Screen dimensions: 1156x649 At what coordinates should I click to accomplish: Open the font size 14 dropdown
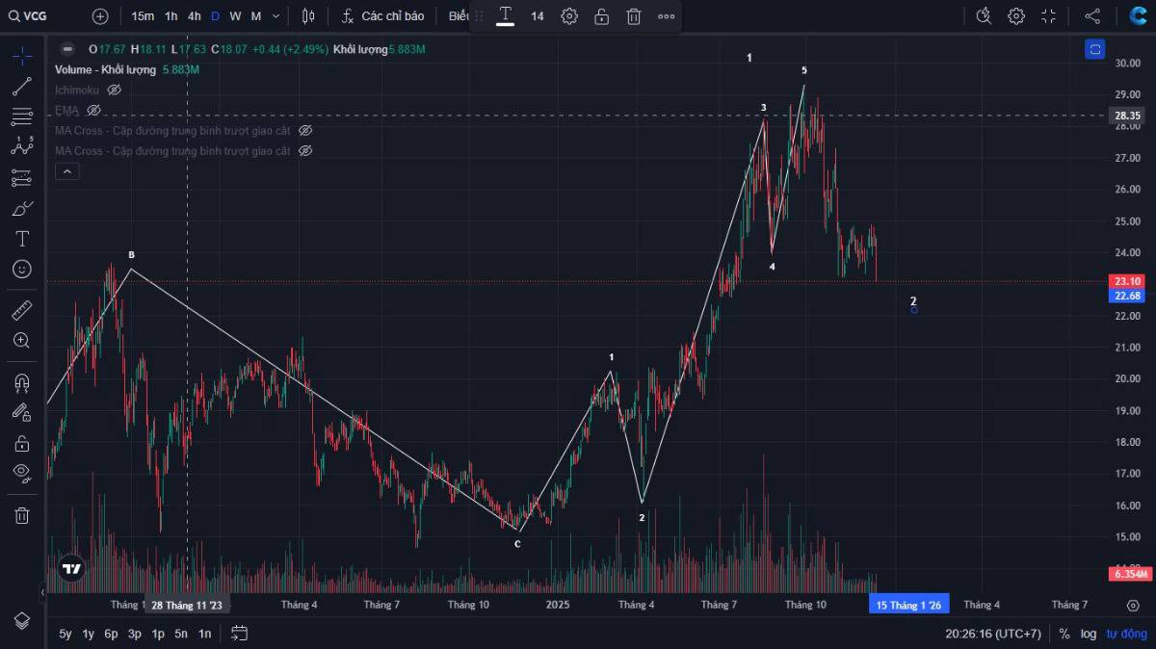[538, 16]
